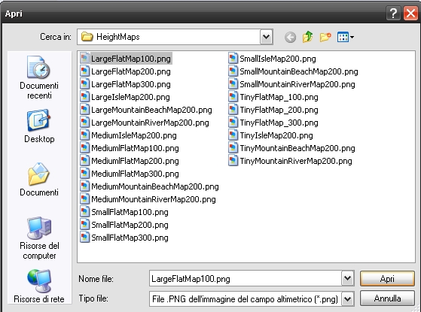Click the Apri button
The image size is (421, 312).
pyautogui.click(x=387, y=278)
